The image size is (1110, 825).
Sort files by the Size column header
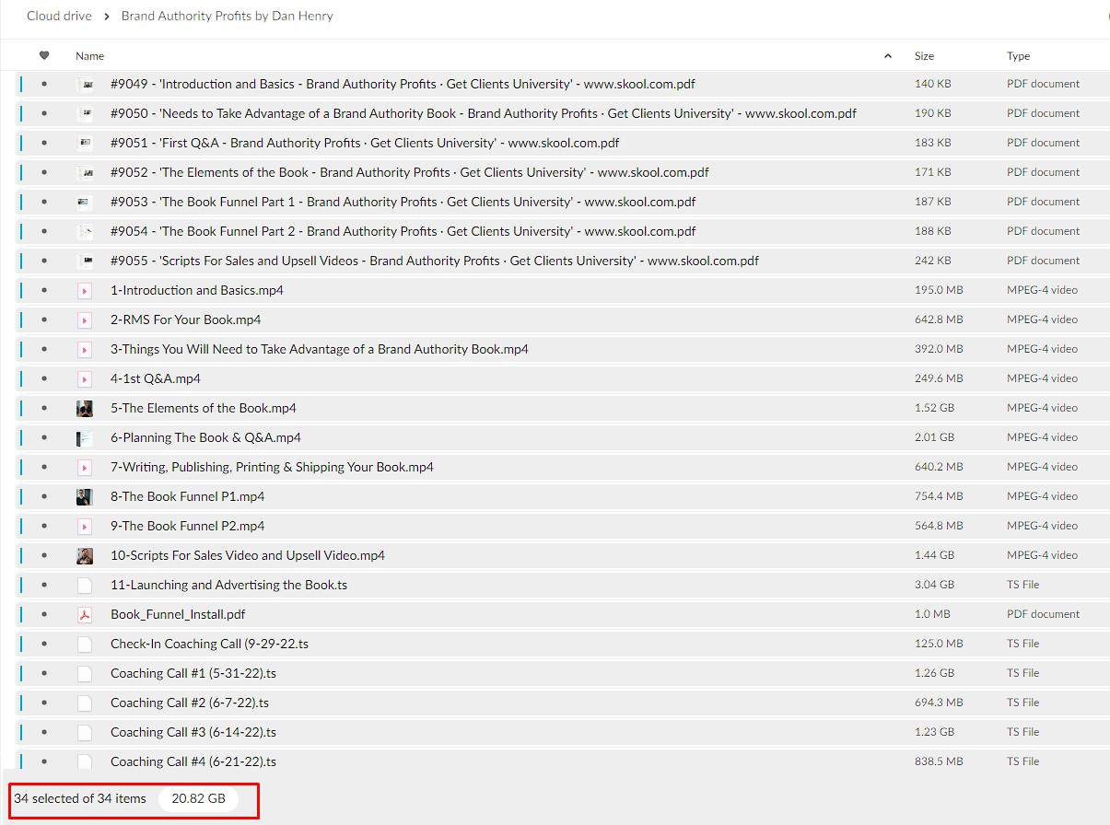pos(924,56)
